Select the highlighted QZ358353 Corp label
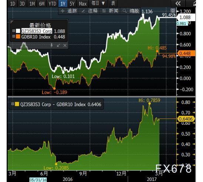The image size is (203, 182). click(x=37, y=31)
